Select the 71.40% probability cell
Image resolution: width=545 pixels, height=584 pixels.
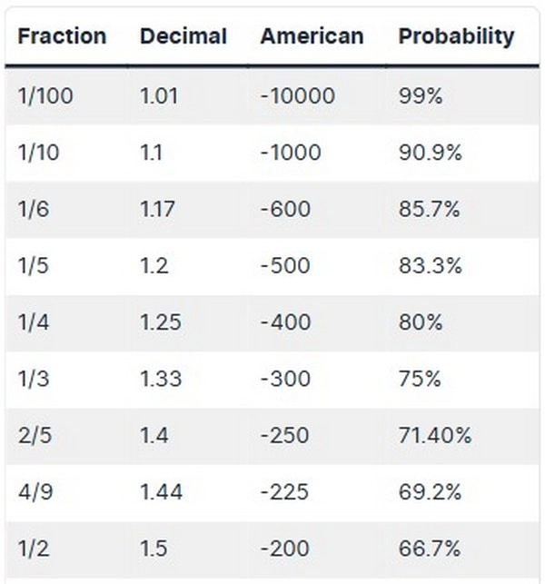coord(435,435)
